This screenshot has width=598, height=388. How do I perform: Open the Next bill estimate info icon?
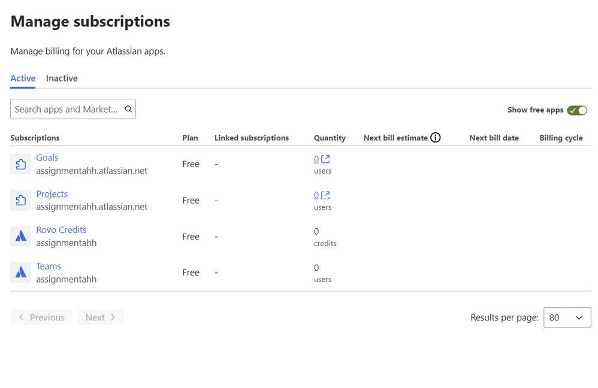435,138
